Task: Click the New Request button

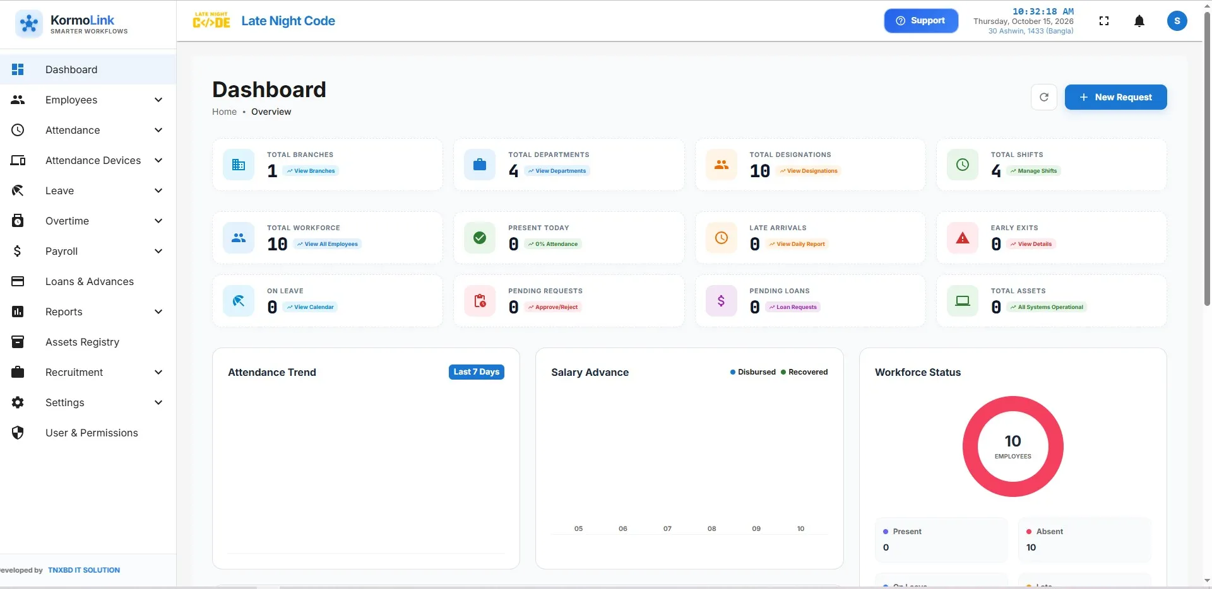Action: tap(1115, 97)
